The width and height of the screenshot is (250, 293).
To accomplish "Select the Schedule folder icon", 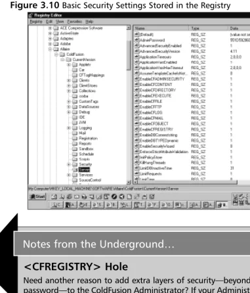I will 75,154.
